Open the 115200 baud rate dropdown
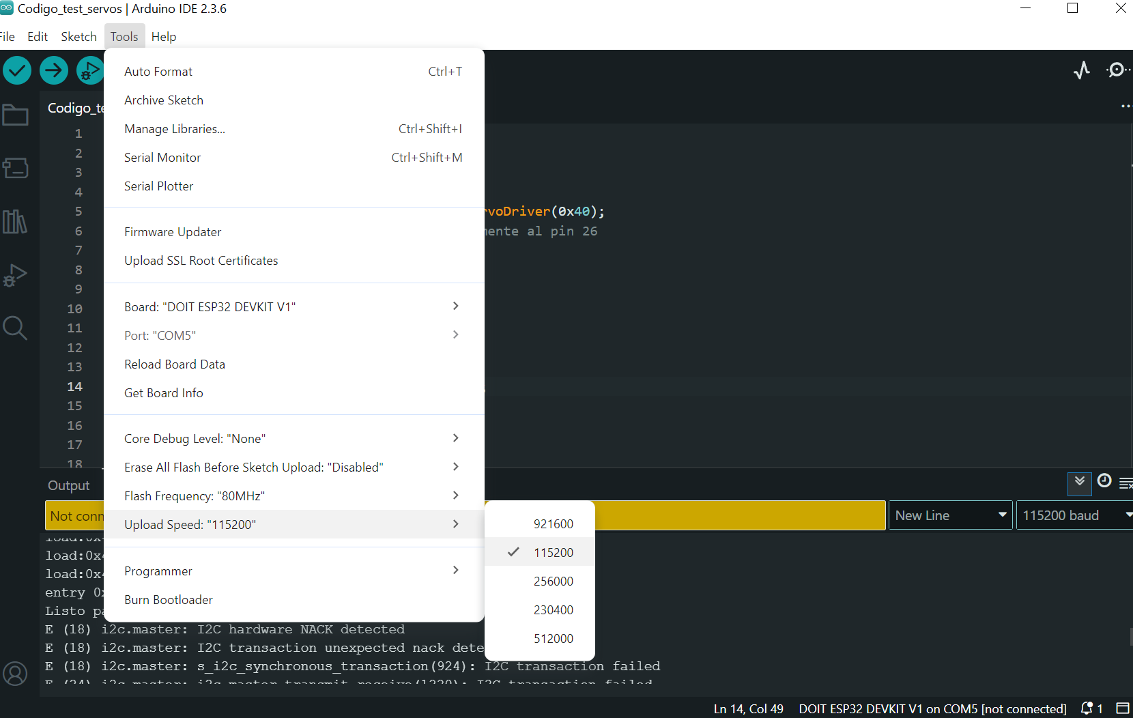Image resolution: width=1133 pixels, height=718 pixels. pyautogui.click(x=1075, y=515)
